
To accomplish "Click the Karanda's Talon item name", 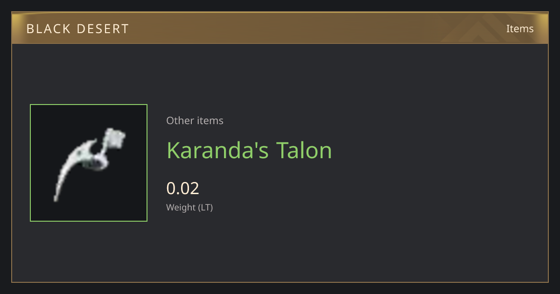I will [x=249, y=150].
